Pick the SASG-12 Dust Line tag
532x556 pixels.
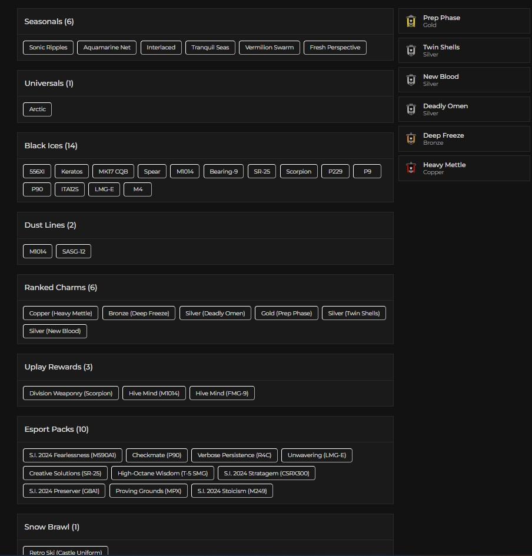tap(74, 252)
